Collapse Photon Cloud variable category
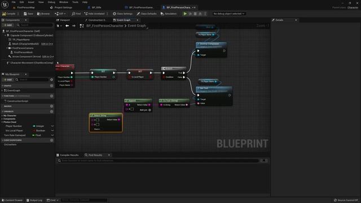Screen dimensions: 361x203 [x=2, y=122]
